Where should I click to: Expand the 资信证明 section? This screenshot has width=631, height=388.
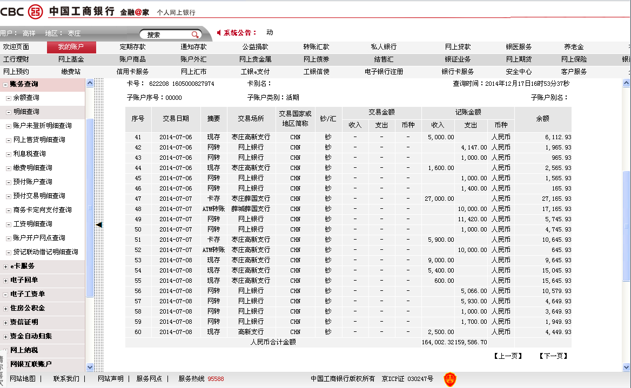(x=6, y=323)
